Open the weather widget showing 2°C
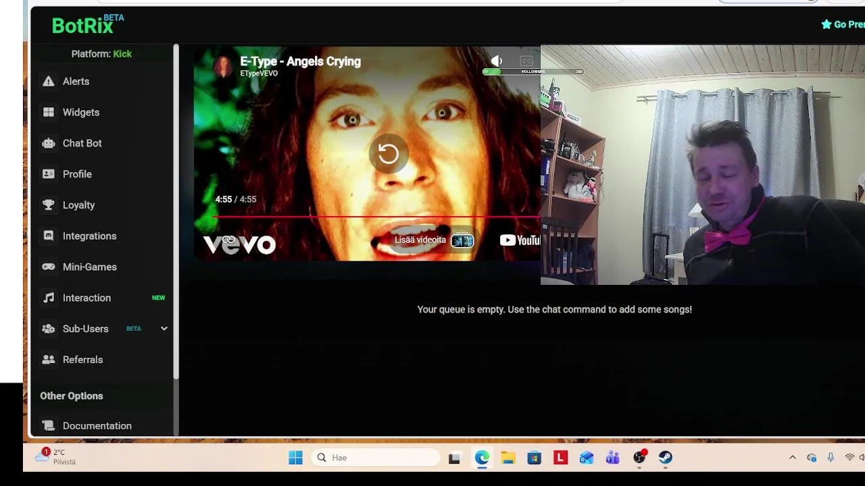 click(x=57, y=457)
